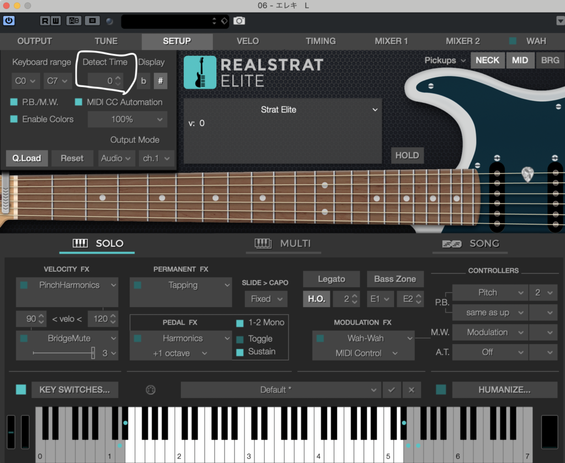Expand the PinchHarmonics velocity FX dropdown
This screenshot has height=463, width=565.
(67, 285)
